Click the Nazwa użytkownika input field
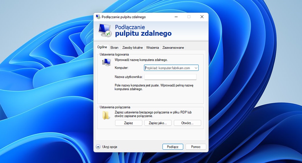302x163 pixels. point(170,77)
